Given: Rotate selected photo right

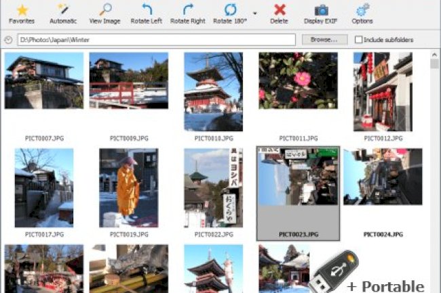Looking at the screenshot, I should [x=187, y=10].
